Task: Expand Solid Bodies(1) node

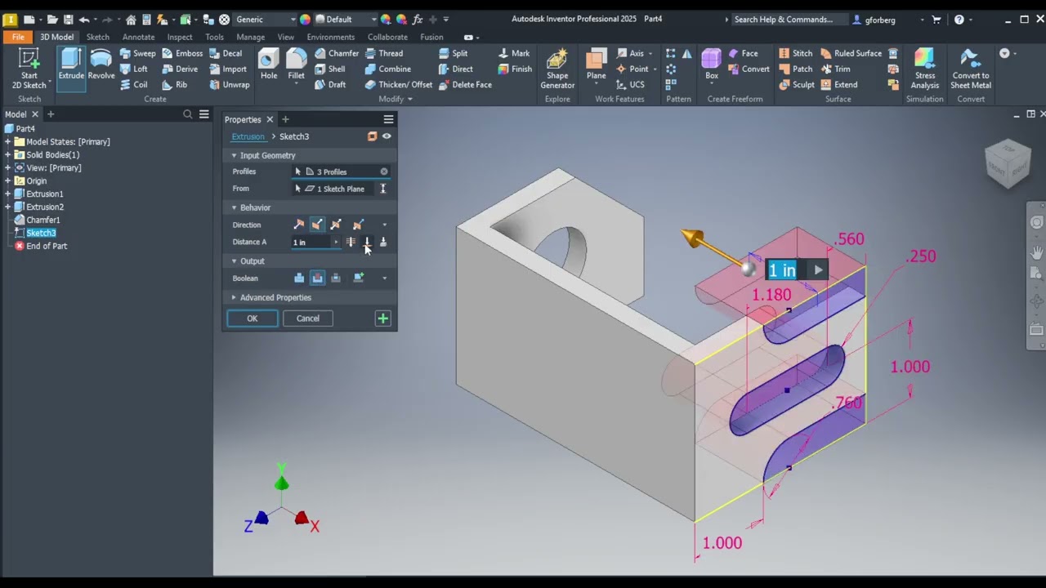Action: [x=8, y=154]
